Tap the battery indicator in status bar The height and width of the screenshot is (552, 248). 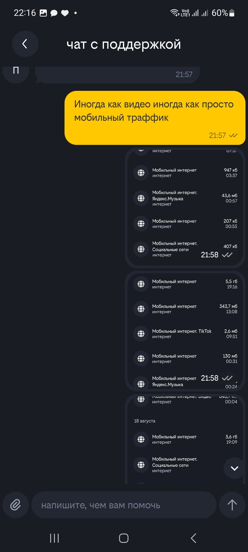[232, 13]
